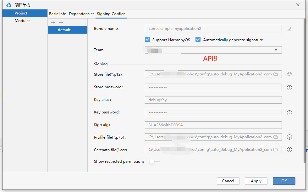Add a new signing config with plus icon
This screenshot has height=192, width=308.
53,23
